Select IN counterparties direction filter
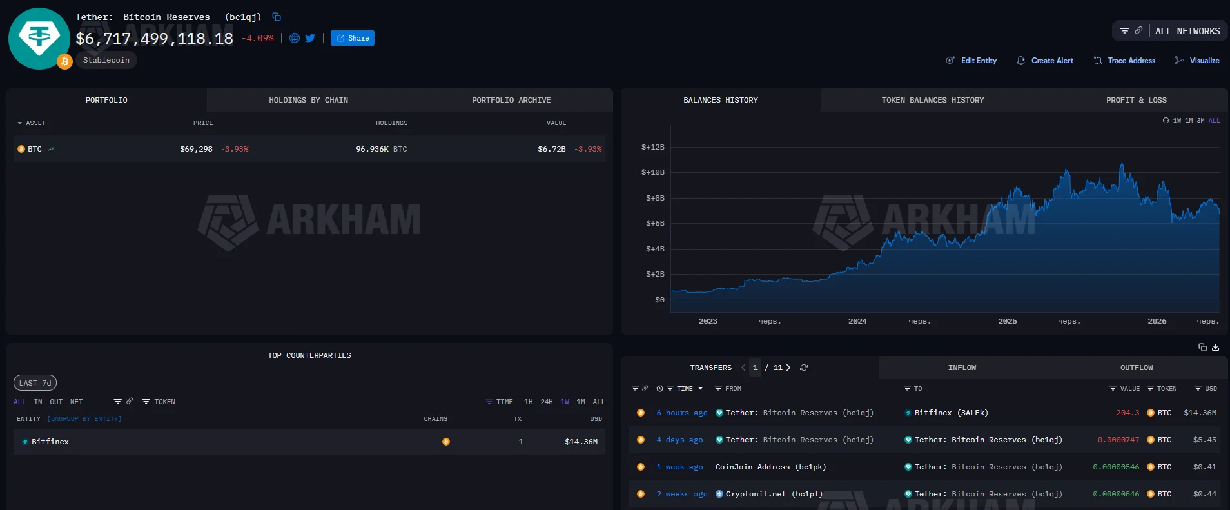This screenshot has width=1230, height=510. [x=38, y=402]
